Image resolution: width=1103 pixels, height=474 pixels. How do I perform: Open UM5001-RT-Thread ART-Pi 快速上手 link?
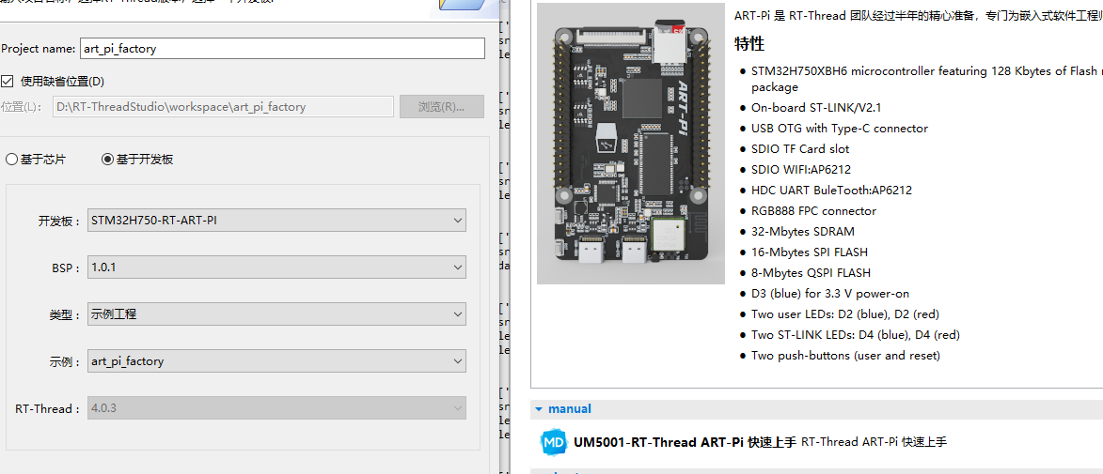tap(685, 442)
